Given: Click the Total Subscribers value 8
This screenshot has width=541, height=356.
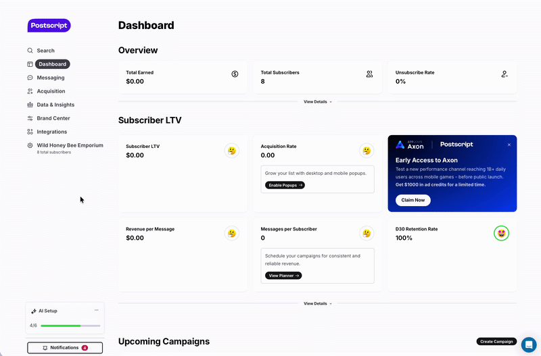Looking at the screenshot, I should coord(262,82).
